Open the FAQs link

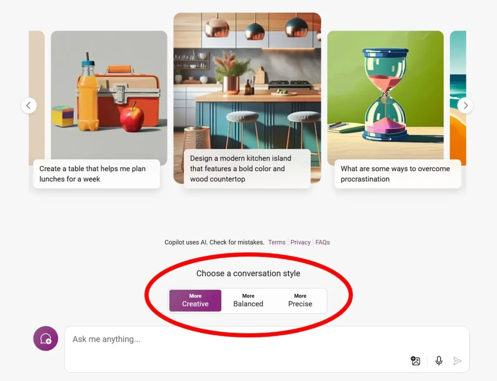pyautogui.click(x=323, y=242)
